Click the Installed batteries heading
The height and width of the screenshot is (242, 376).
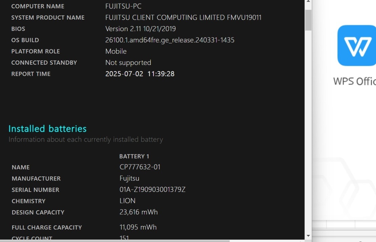click(47, 129)
